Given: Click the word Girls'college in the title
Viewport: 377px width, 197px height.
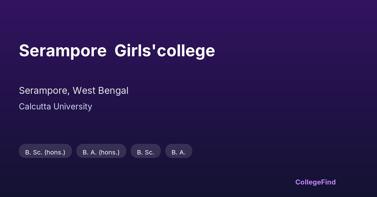Looking at the screenshot, I should [x=165, y=51].
